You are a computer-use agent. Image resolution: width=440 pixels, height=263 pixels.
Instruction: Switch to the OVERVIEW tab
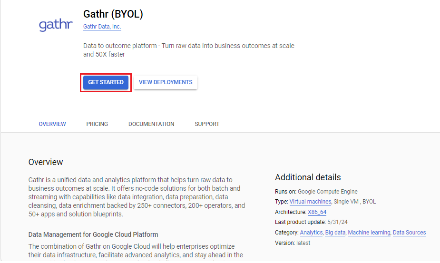point(52,124)
